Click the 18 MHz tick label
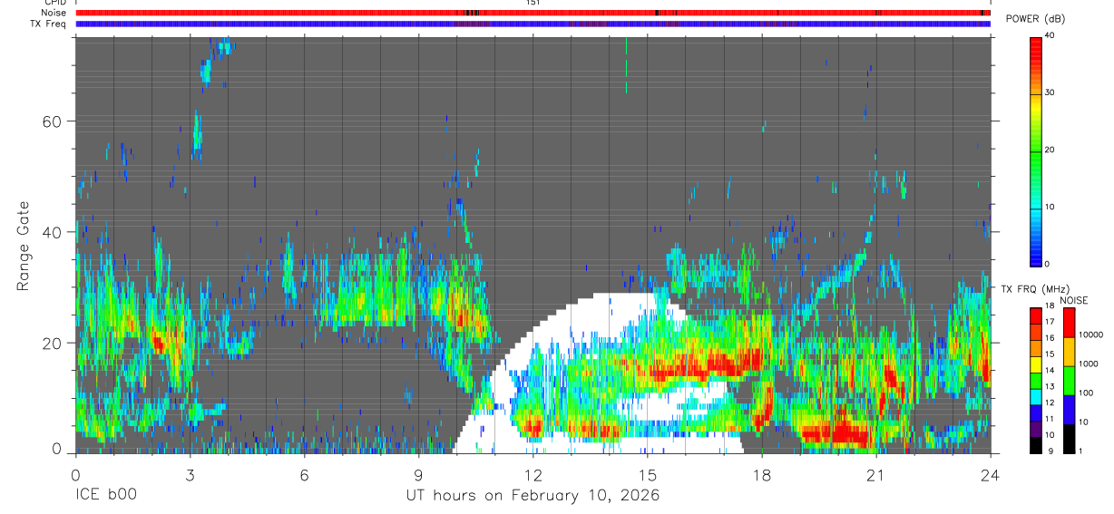The image size is (1114, 514). (x=1050, y=305)
